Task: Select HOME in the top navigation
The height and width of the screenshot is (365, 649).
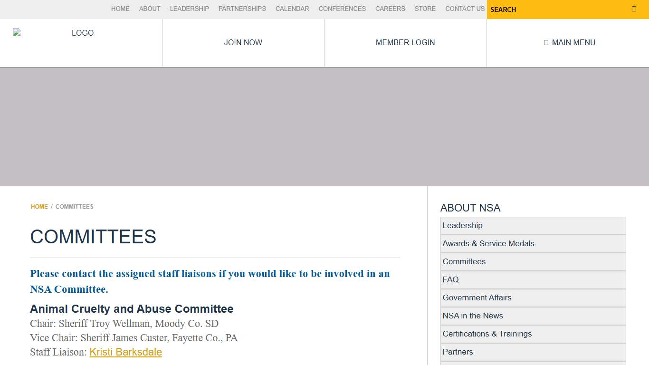Action: pyautogui.click(x=120, y=9)
